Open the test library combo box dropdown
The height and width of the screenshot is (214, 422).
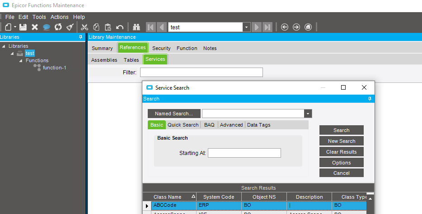(x=246, y=27)
